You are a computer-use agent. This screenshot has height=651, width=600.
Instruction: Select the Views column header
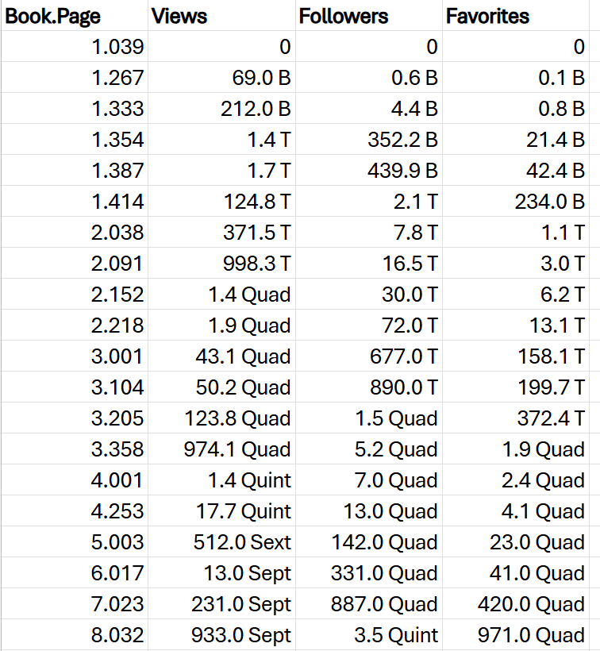[221, 16]
